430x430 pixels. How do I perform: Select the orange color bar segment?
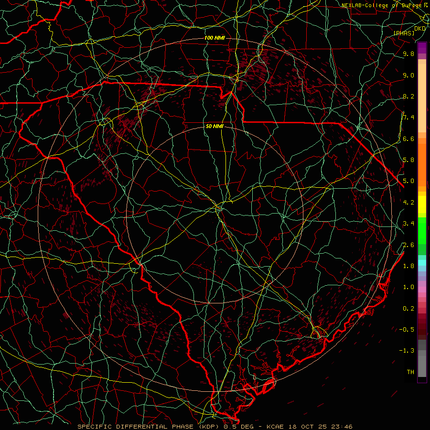pos(422,165)
